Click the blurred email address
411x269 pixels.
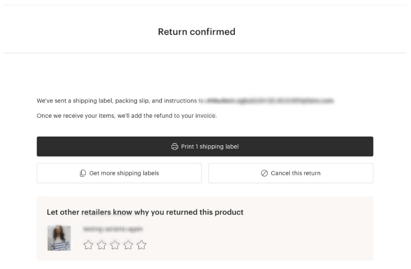pos(269,101)
